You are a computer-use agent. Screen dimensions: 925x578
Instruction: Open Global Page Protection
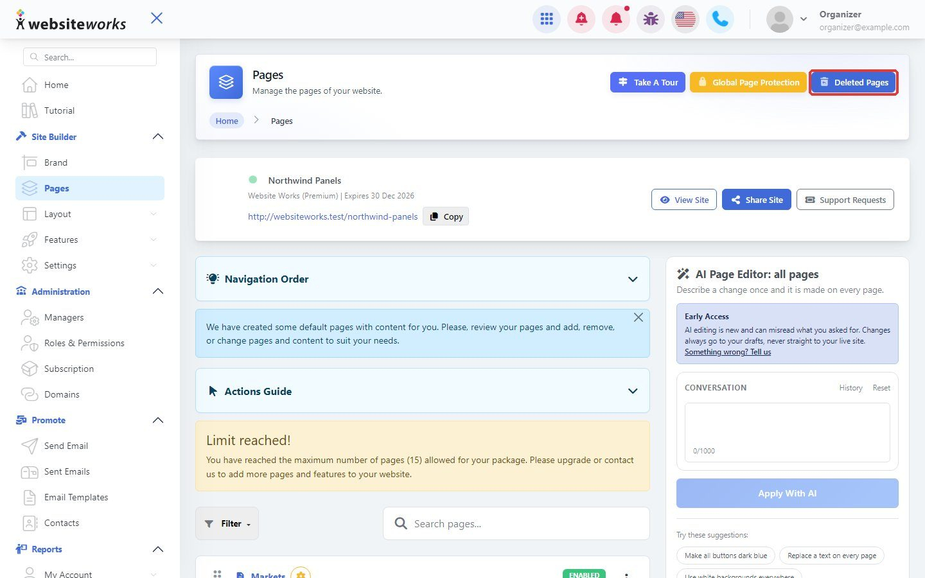(x=748, y=82)
